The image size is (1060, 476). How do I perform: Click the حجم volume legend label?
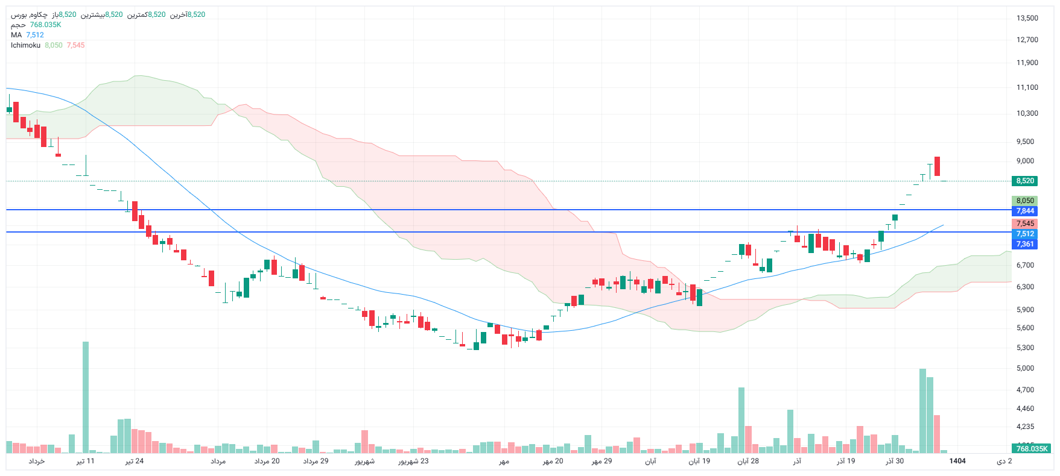click(18, 25)
